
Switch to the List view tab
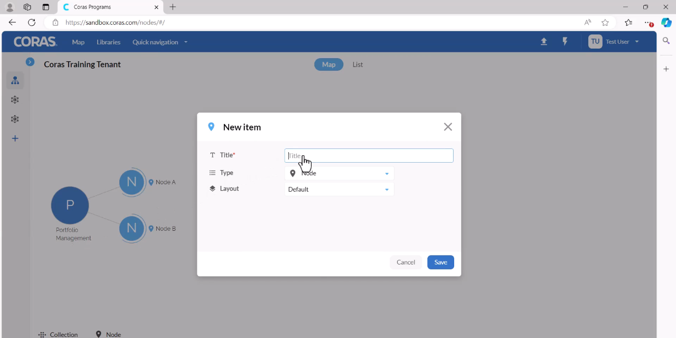click(x=358, y=64)
